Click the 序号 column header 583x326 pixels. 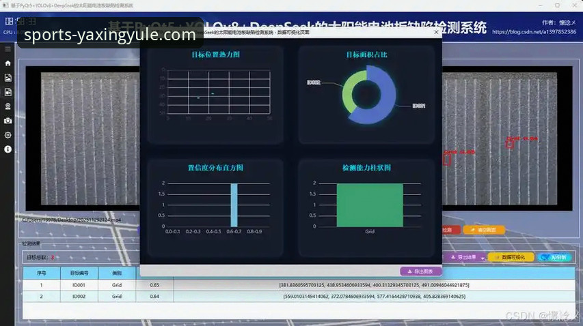tap(41, 273)
